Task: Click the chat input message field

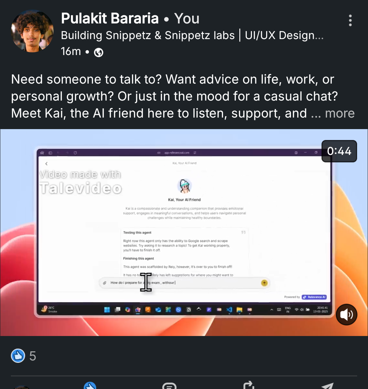Action: click(x=184, y=283)
